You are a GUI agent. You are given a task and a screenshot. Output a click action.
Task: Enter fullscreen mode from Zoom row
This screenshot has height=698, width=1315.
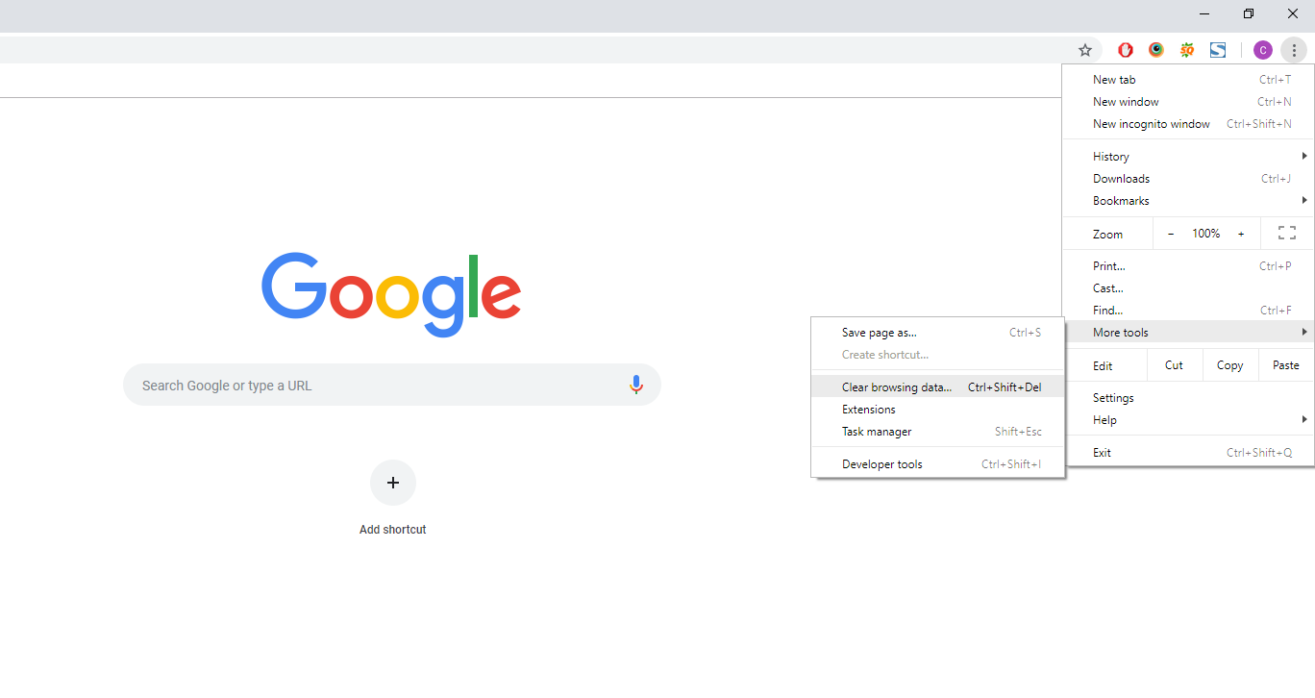point(1287,233)
